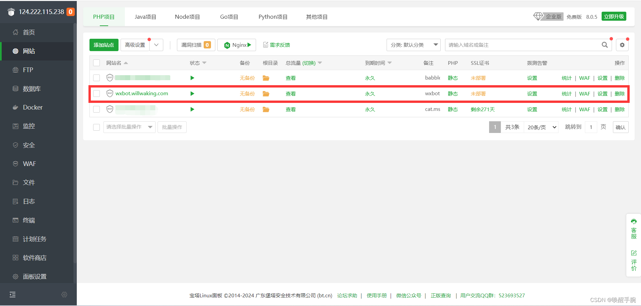
Task: Open root folder icon in cat.ms row
Action: (266, 109)
